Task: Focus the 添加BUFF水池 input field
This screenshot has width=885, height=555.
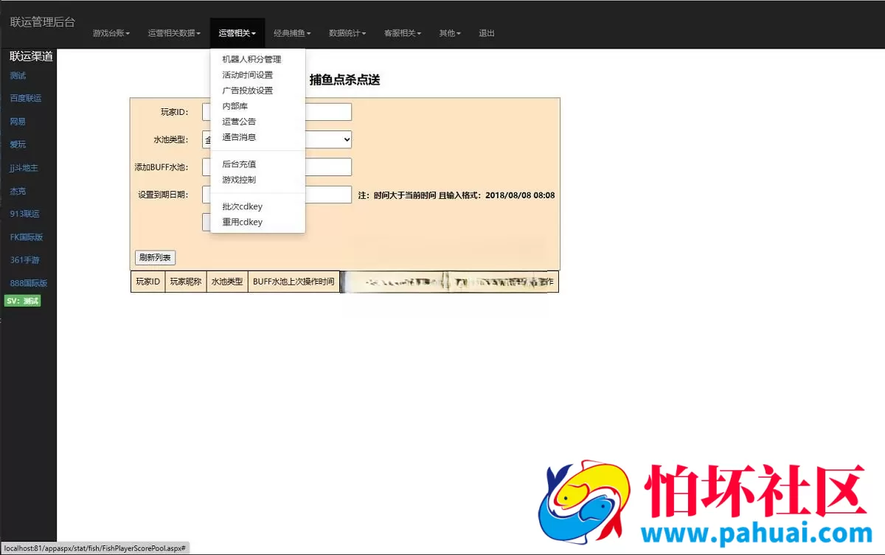Action: tap(277, 167)
